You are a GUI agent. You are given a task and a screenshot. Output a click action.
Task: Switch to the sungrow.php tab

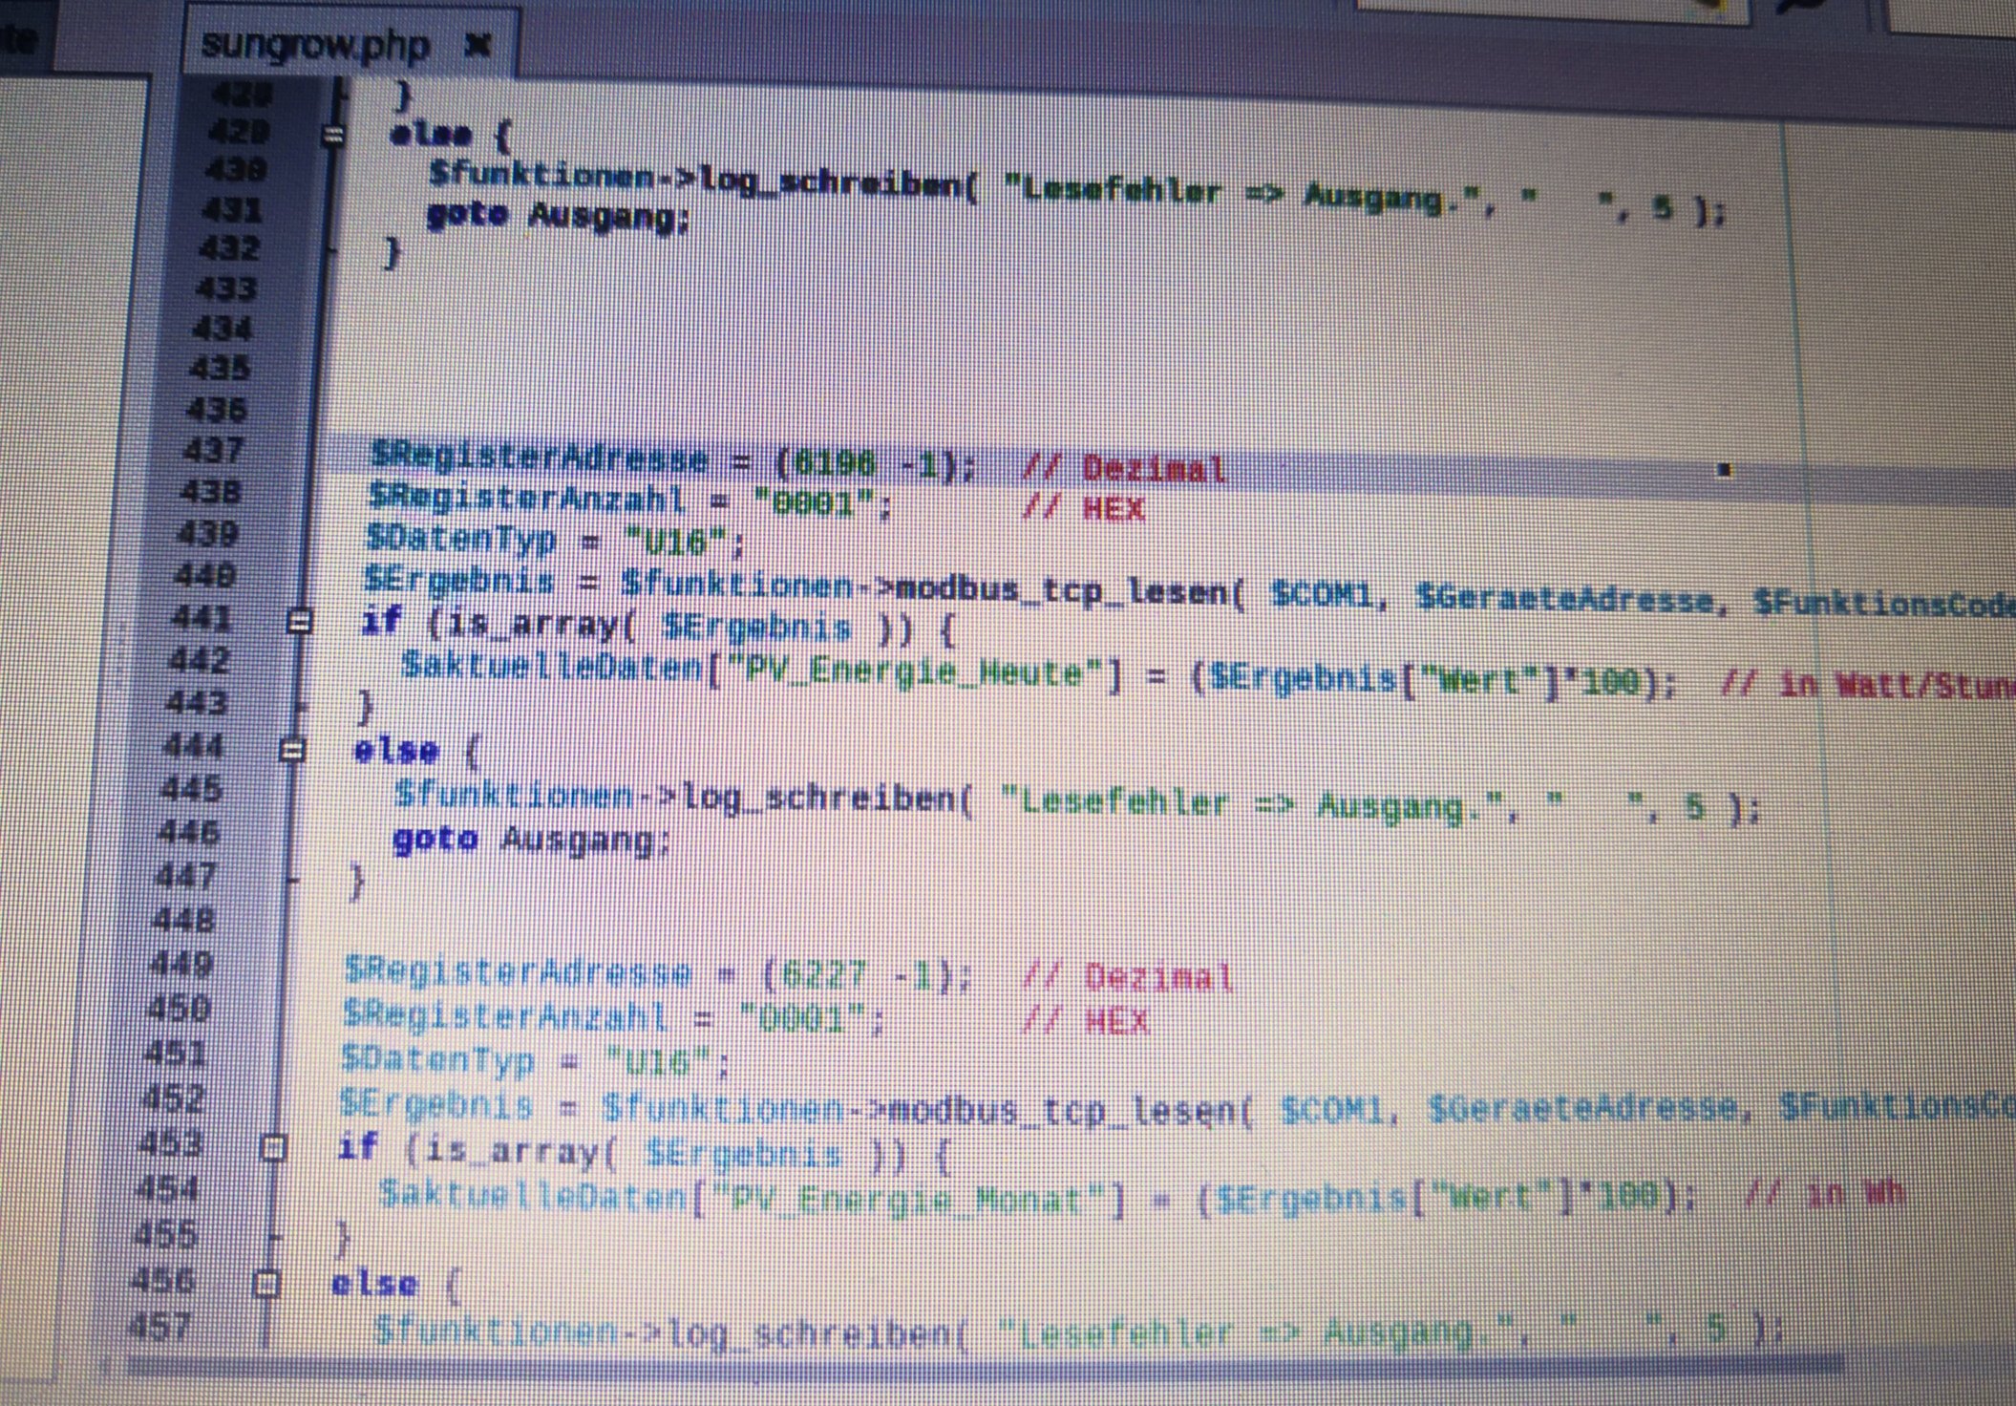tap(315, 45)
